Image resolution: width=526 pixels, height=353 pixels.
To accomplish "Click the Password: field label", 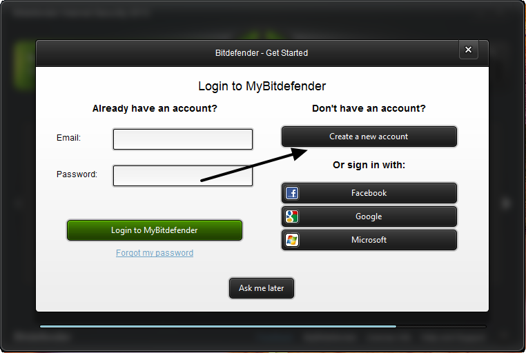I will click(77, 174).
